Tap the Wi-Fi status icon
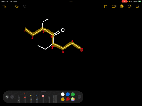 (x=131, y=1)
